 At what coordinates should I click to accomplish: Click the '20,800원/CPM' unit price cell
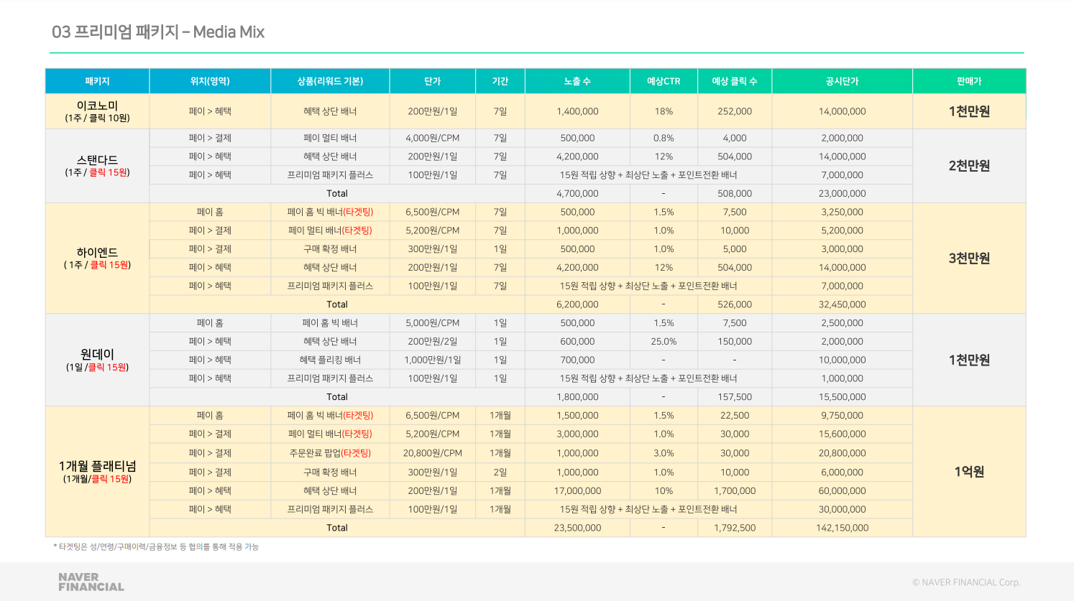[x=432, y=453]
